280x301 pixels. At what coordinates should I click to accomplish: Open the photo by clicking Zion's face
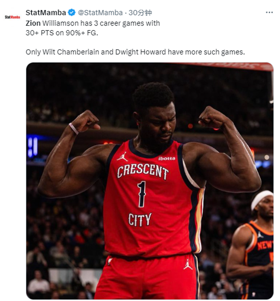(x=155, y=123)
